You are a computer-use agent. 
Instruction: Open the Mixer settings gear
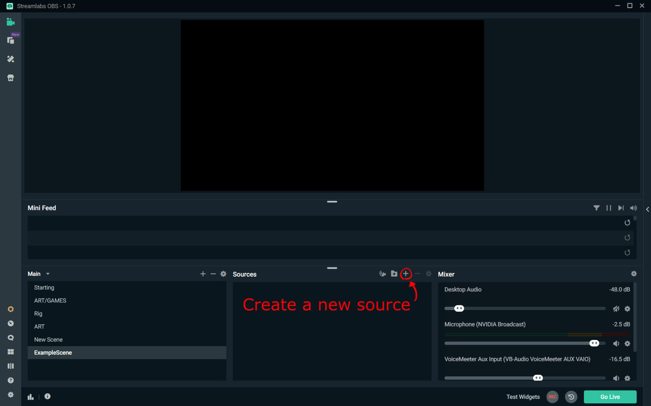634,274
